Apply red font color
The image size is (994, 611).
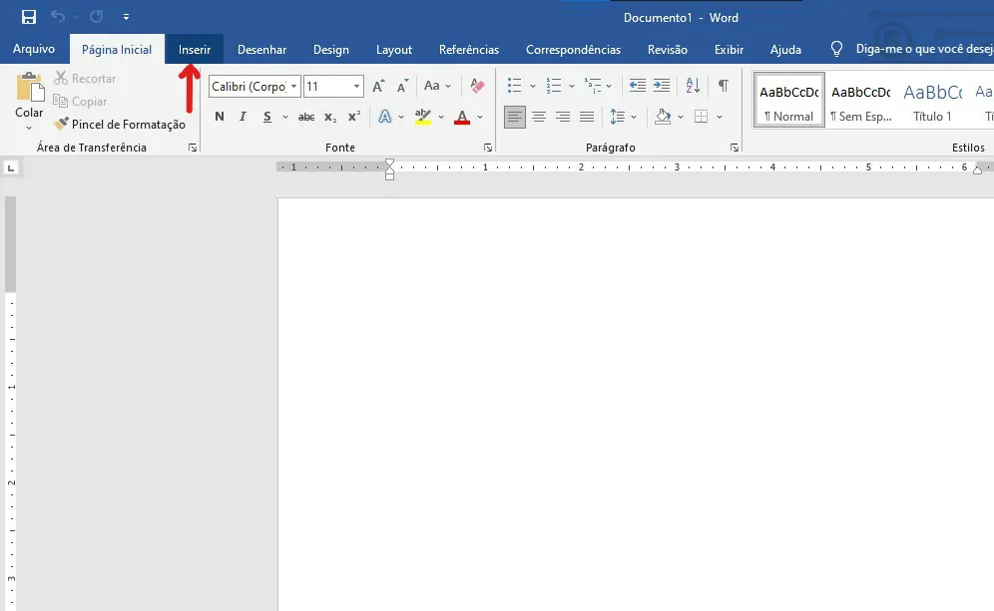(x=462, y=117)
